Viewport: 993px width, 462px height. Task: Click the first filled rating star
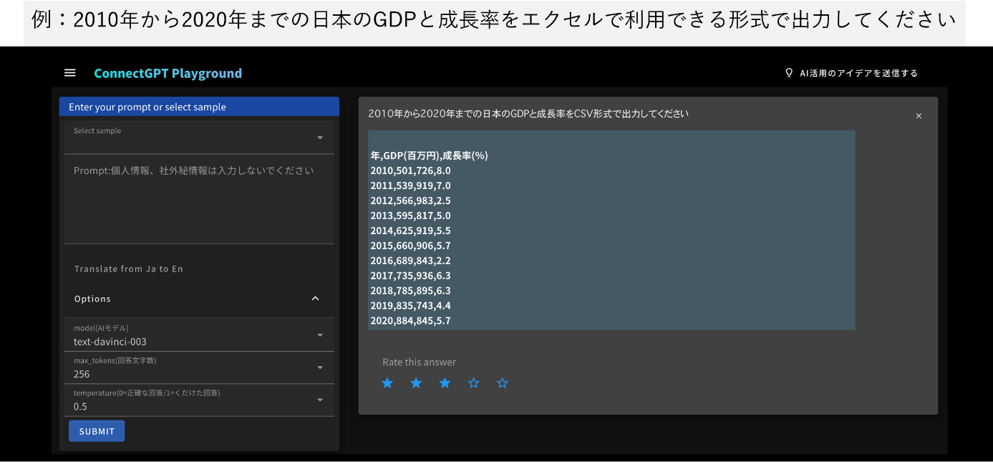tap(387, 383)
